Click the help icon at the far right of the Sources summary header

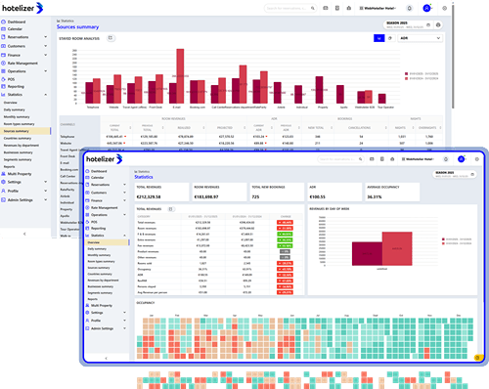click(444, 8)
